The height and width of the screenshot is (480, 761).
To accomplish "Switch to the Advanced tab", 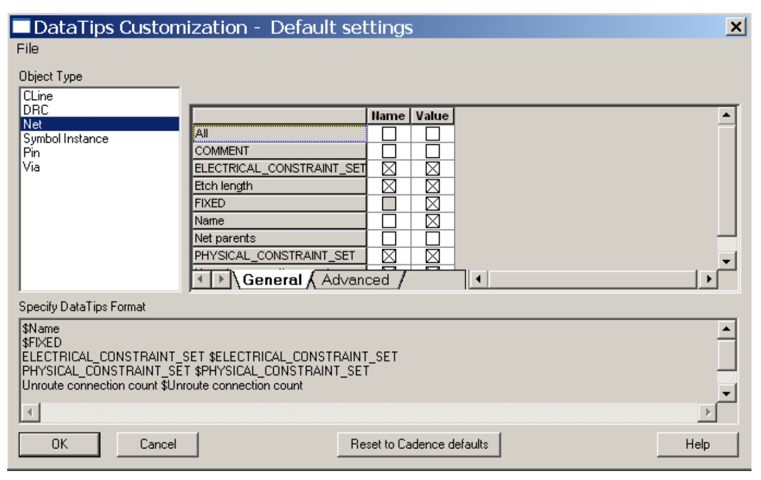I will (x=355, y=280).
